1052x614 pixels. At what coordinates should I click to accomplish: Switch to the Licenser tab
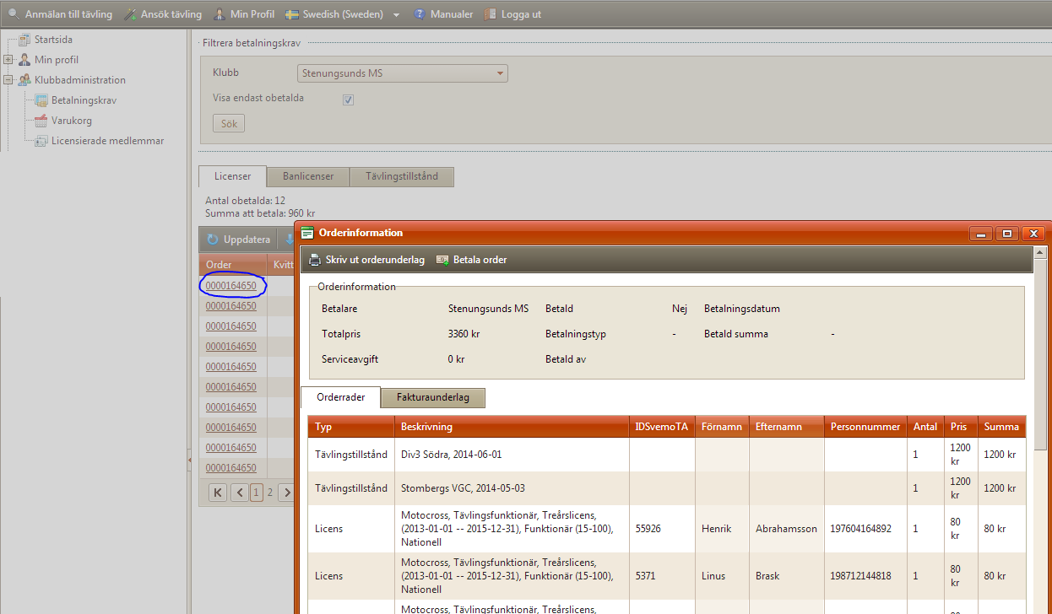(x=232, y=176)
